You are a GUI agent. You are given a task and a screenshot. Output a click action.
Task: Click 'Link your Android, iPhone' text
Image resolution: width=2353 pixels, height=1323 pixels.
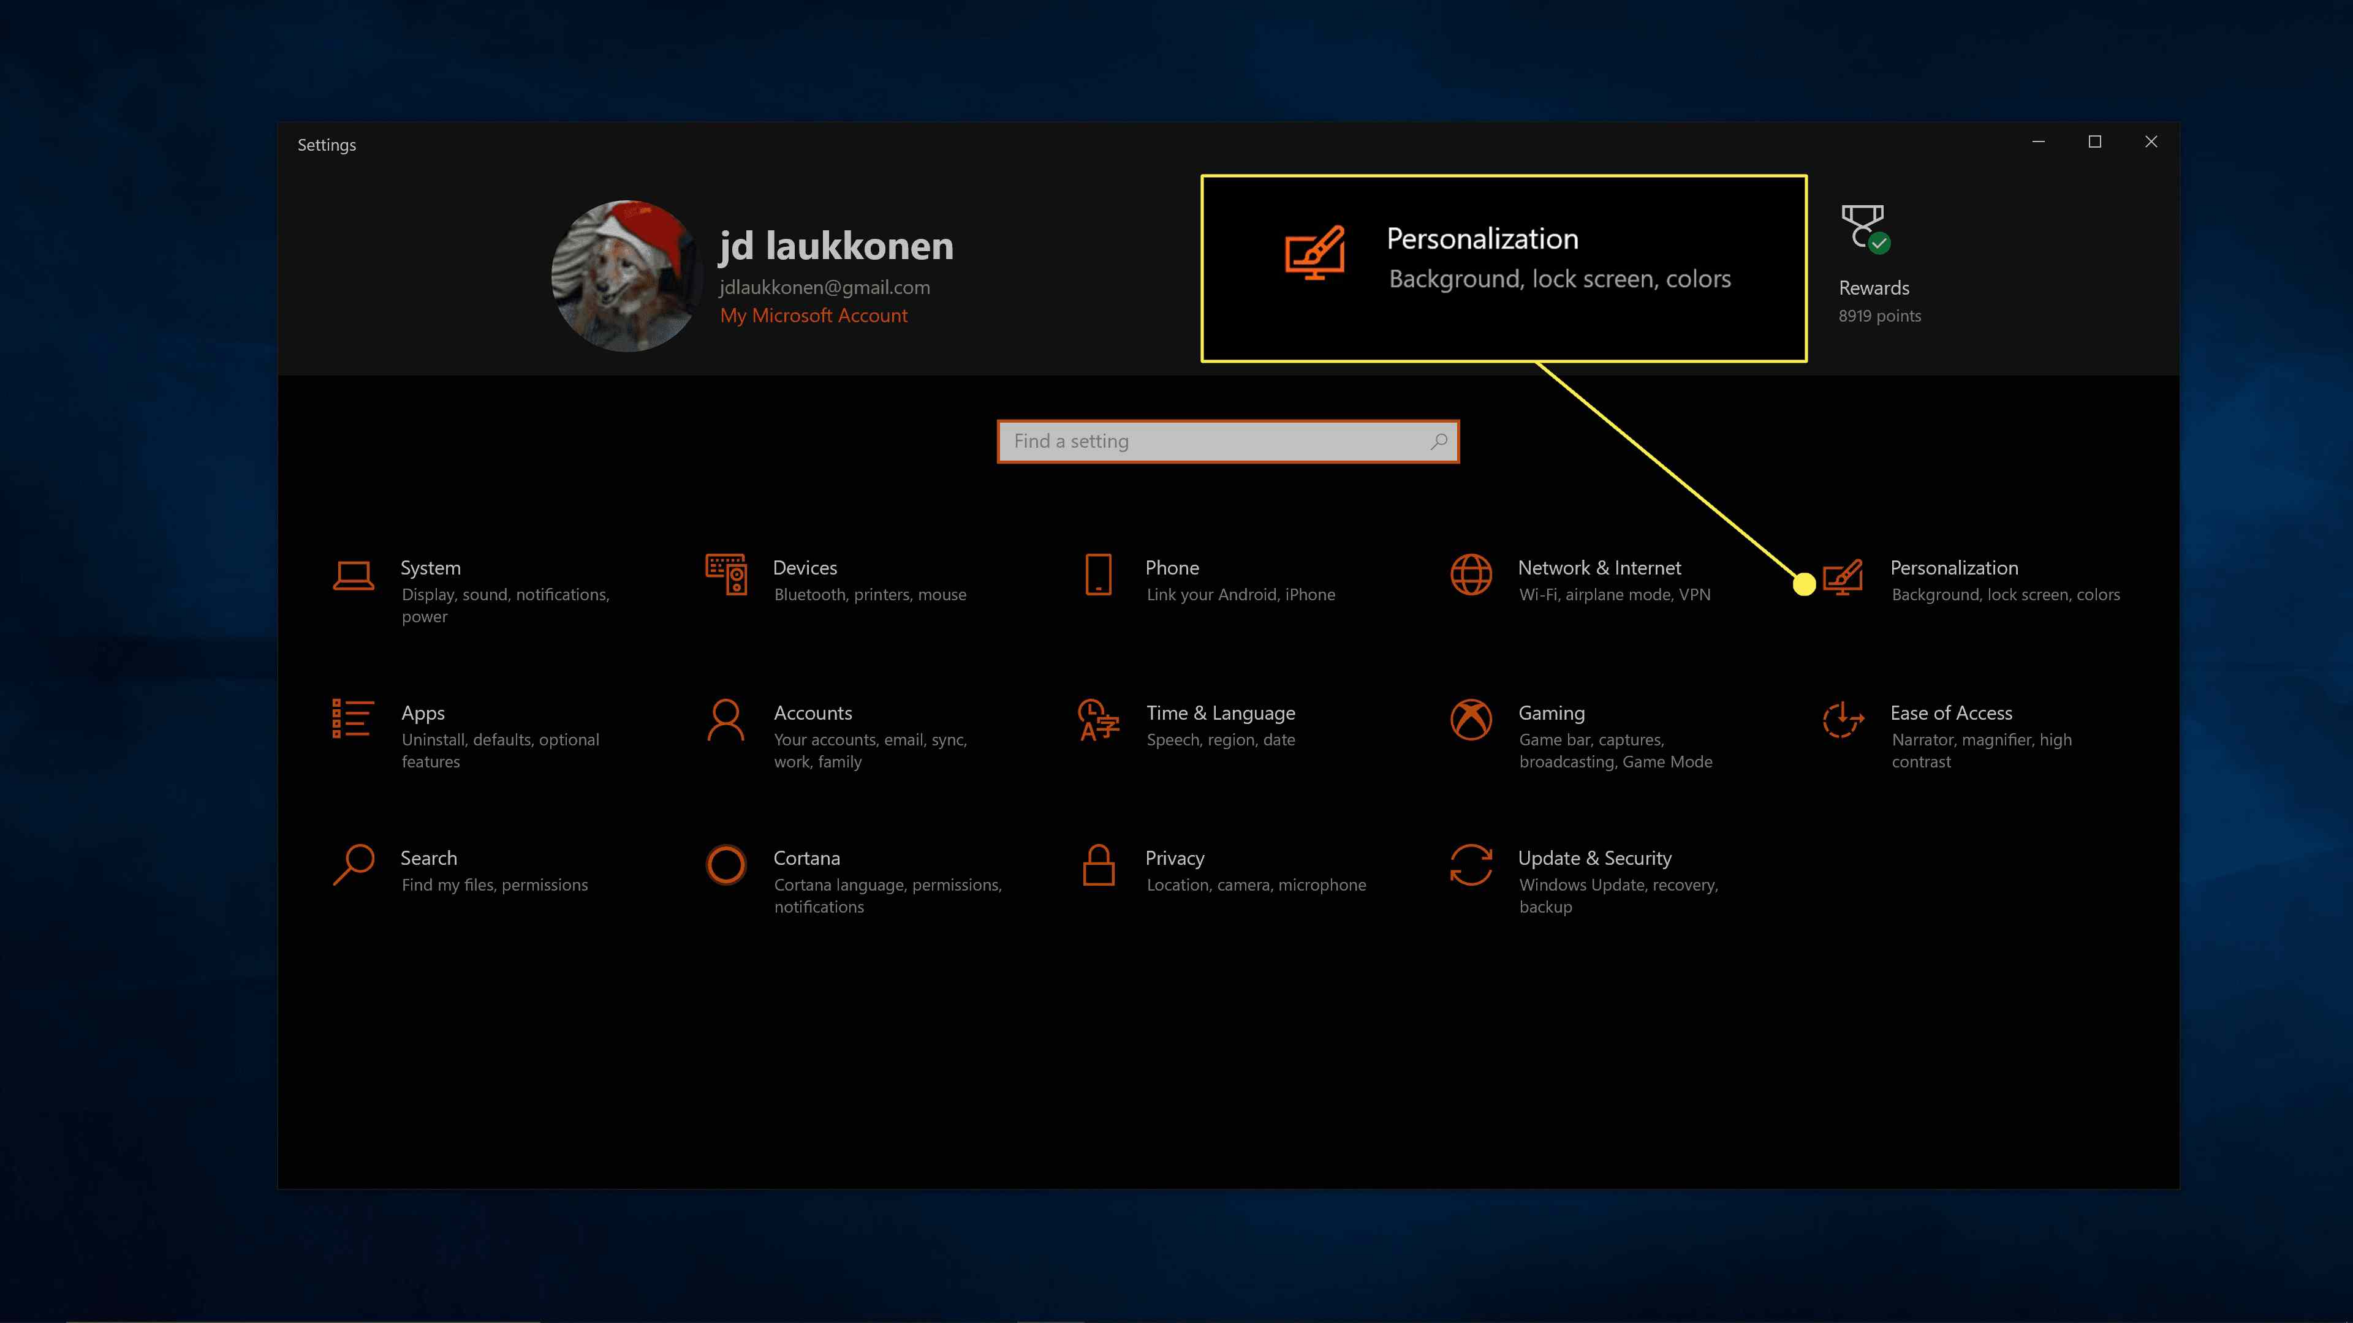1240,594
